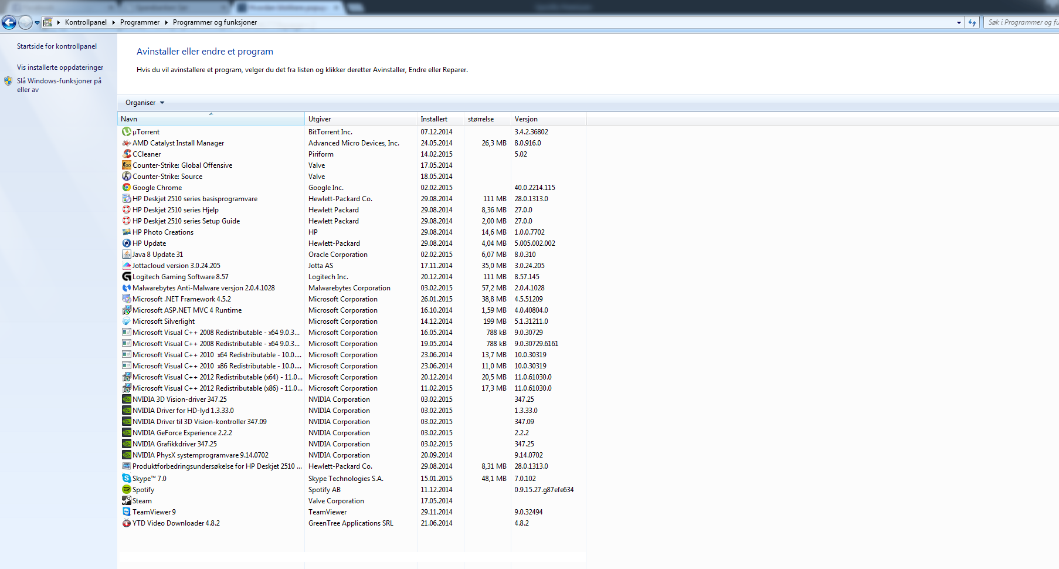Image resolution: width=1059 pixels, height=569 pixels.
Task: Select Counter-Strike: Global Offensive icon
Action: pos(126,165)
